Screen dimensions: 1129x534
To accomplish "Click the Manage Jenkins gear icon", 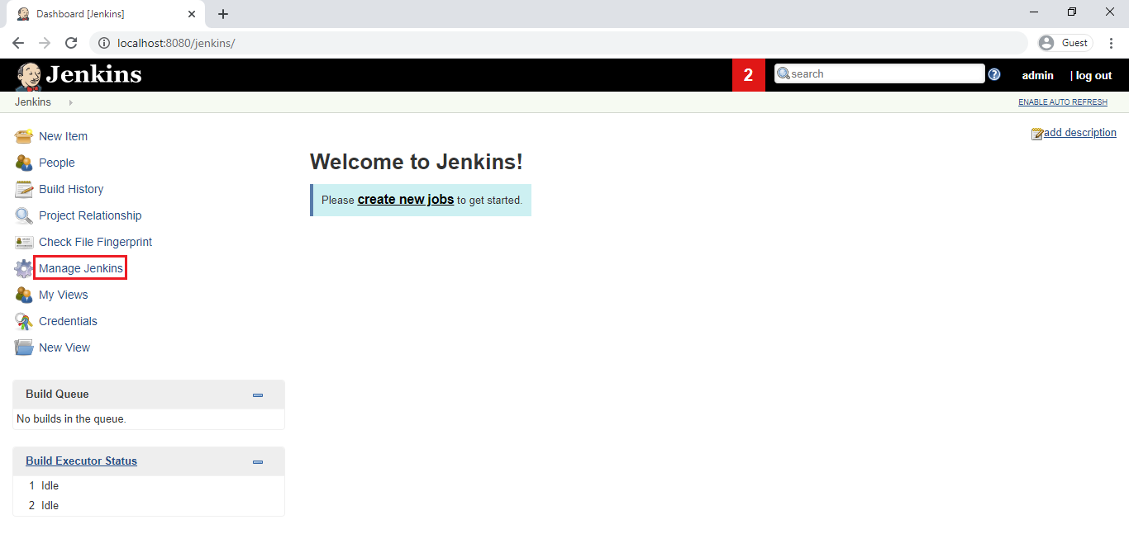I will [24, 268].
